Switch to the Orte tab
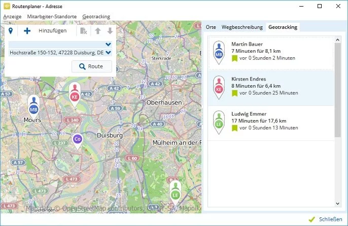The image size is (348, 226). (211, 27)
